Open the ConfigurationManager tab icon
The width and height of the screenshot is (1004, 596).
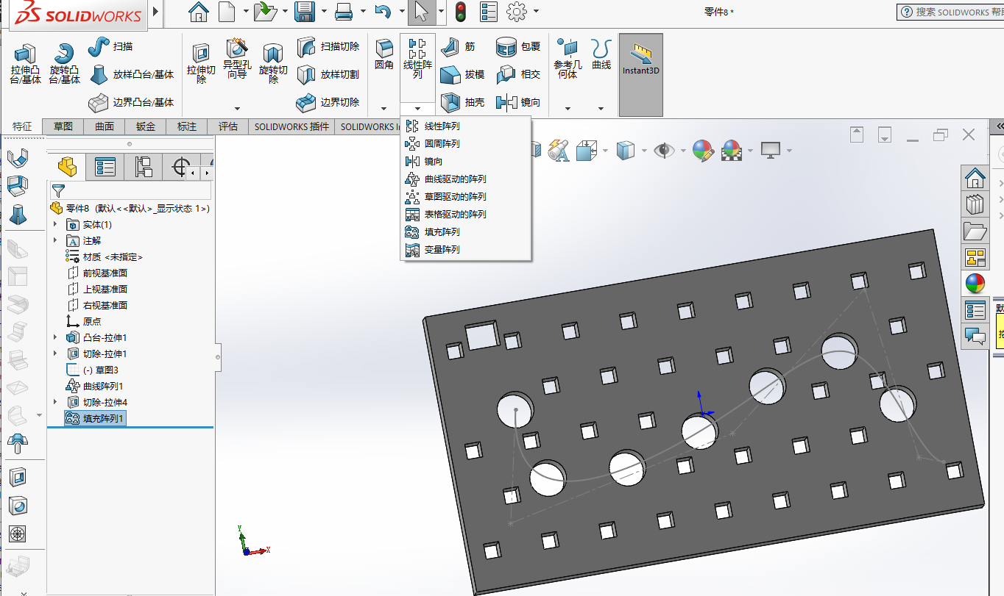pos(143,167)
